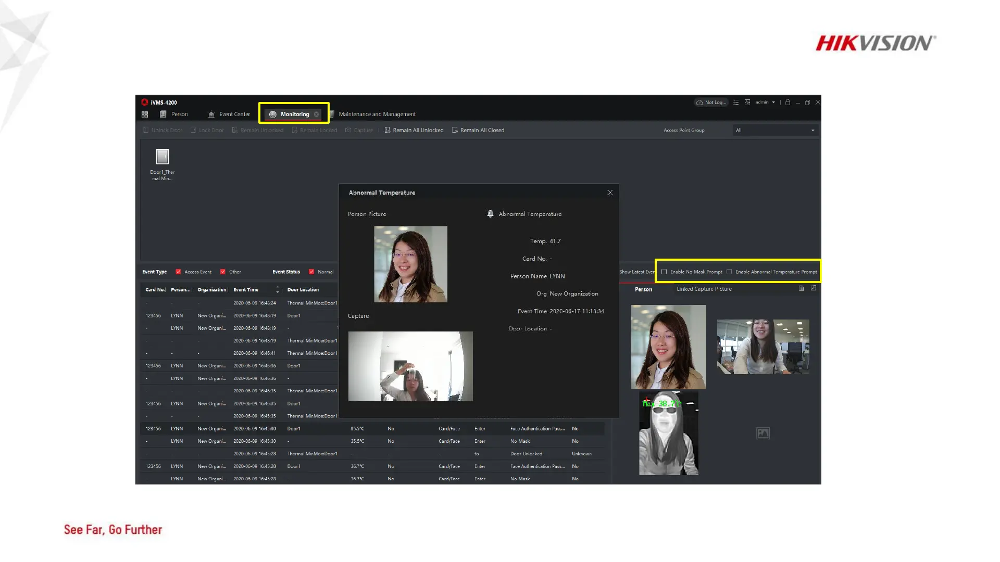Click the cloud Not Logged In icon

[700, 103]
